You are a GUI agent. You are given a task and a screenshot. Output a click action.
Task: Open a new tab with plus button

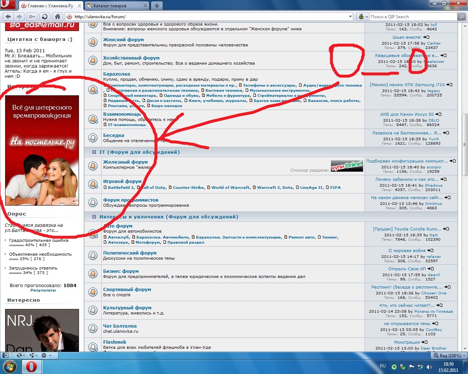tap(156, 5)
